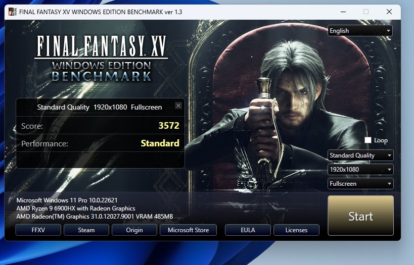Click the AMD Ryzen 9 6900HX info line
The width and height of the screenshot is (414, 265).
coord(76,208)
